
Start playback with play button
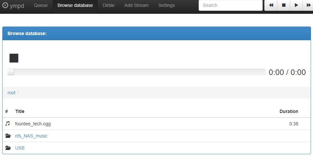(296, 5)
